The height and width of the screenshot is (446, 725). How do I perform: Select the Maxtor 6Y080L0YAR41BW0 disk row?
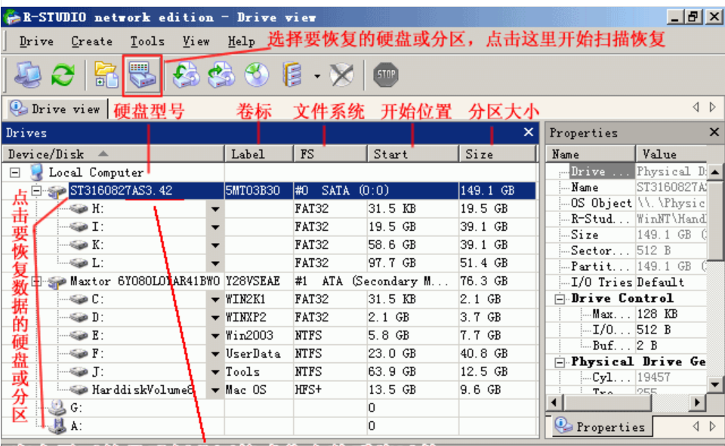coord(269,281)
